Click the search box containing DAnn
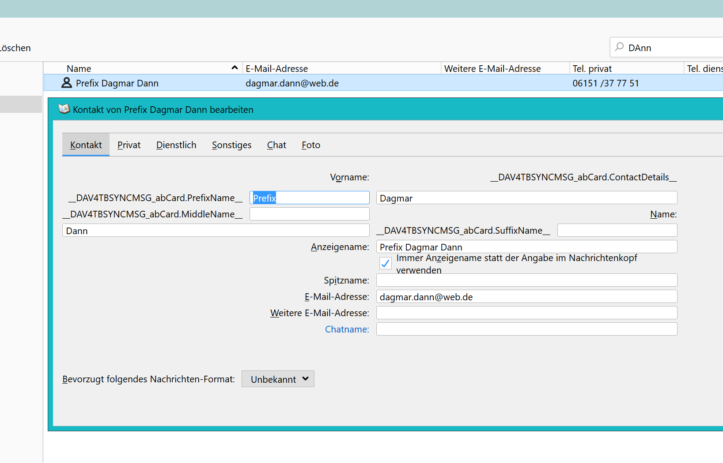The image size is (723, 463). pyautogui.click(x=671, y=48)
